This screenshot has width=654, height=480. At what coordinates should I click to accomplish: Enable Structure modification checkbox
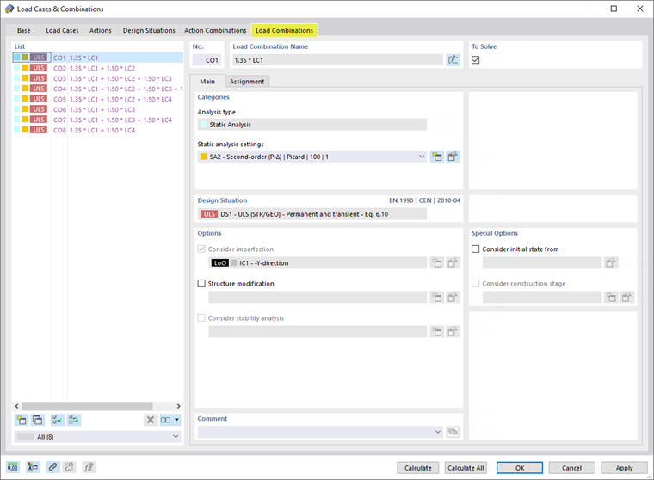[x=201, y=284]
